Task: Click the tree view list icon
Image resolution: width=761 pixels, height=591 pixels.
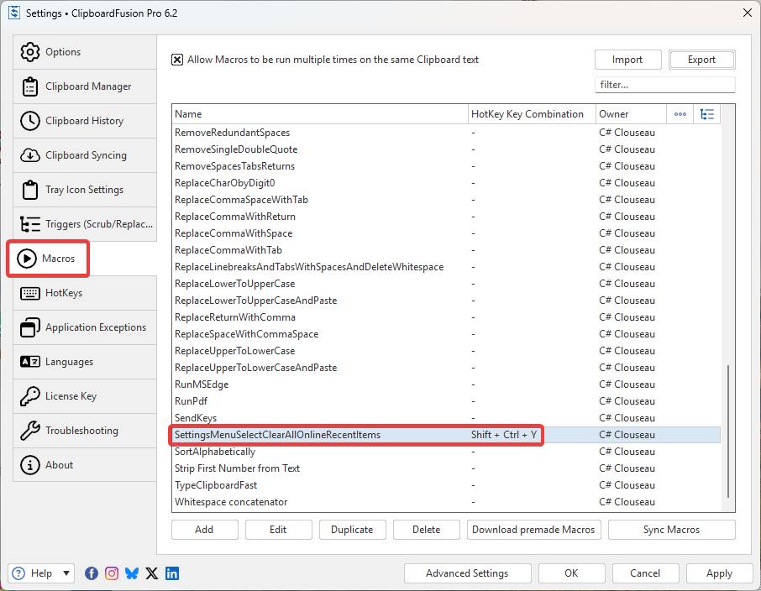Action: (x=707, y=114)
